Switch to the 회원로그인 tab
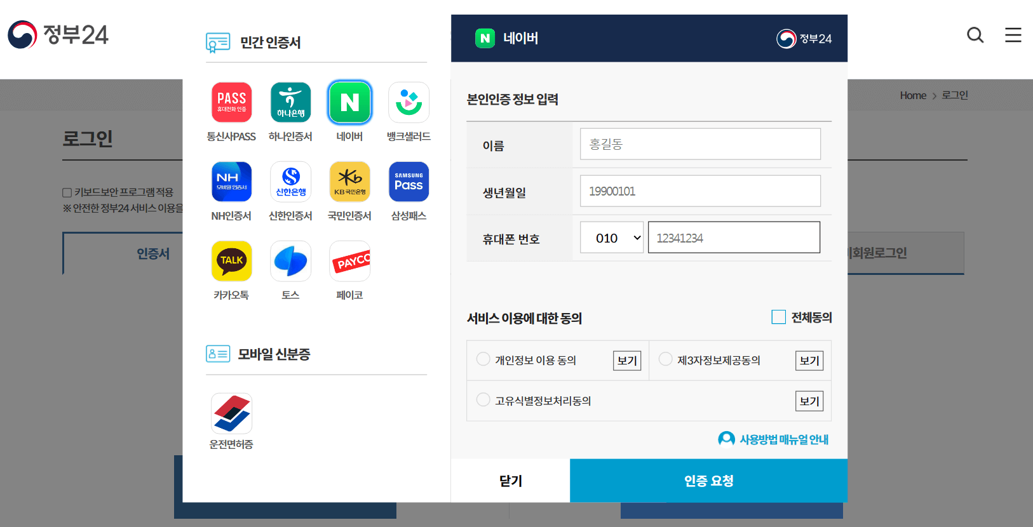 point(906,253)
